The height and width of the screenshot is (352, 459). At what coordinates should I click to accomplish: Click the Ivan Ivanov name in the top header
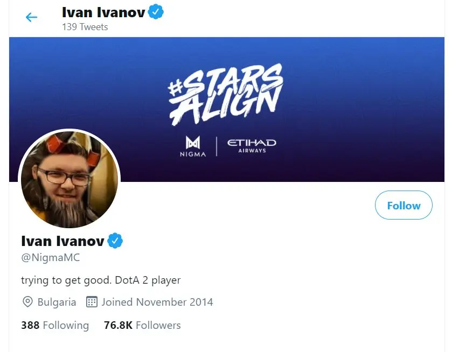pos(103,12)
